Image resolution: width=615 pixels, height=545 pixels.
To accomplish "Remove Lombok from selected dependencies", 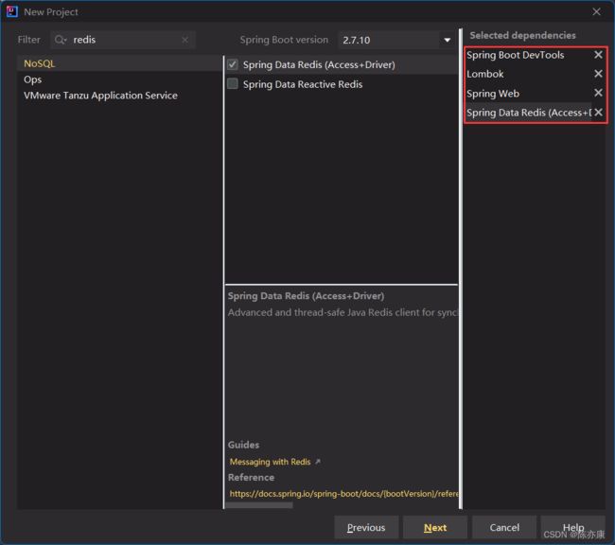I will (x=598, y=74).
